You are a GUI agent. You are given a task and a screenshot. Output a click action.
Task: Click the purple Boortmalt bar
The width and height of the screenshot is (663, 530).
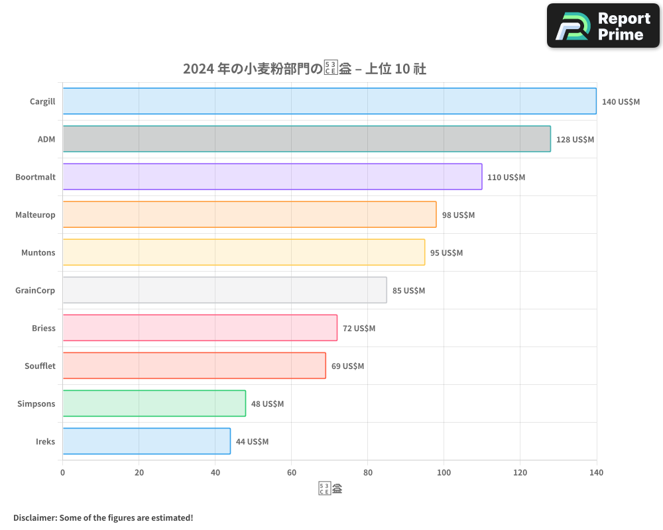(272, 177)
